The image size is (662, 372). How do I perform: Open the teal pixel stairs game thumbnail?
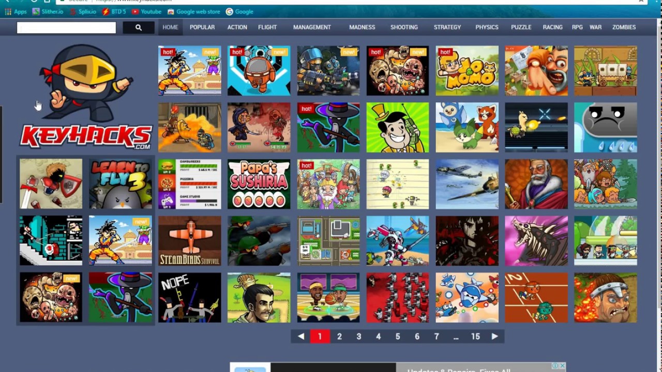pos(51,241)
